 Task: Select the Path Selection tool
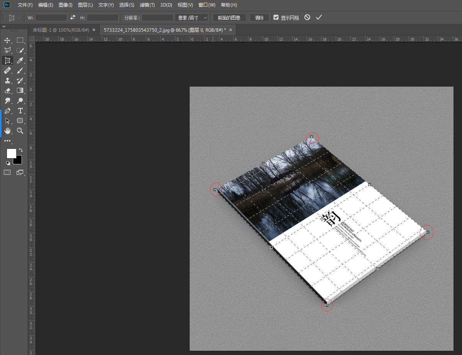7,121
